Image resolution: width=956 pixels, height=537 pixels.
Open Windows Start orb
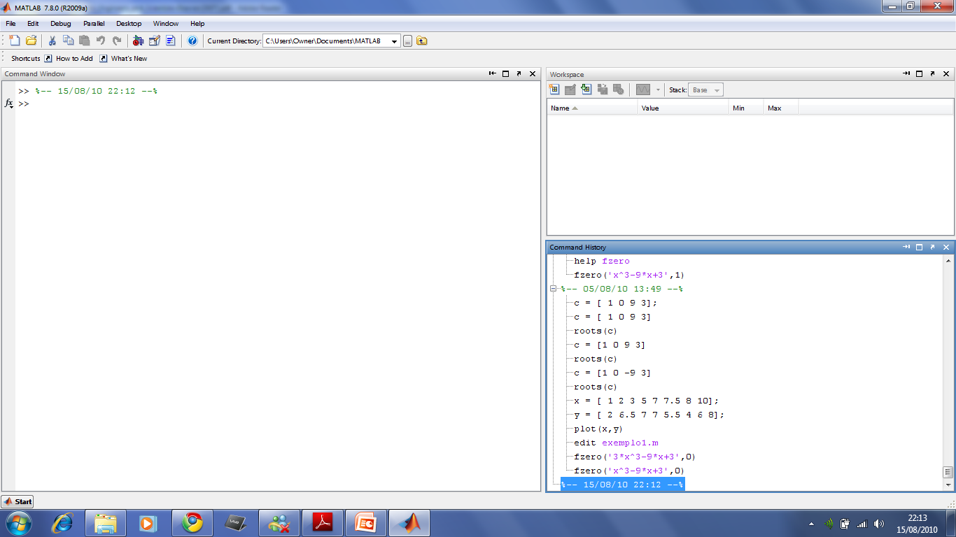coord(18,523)
